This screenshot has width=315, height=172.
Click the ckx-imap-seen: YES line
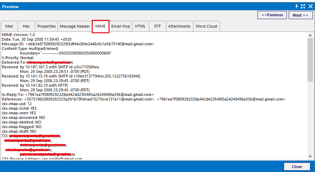[19, 113]
